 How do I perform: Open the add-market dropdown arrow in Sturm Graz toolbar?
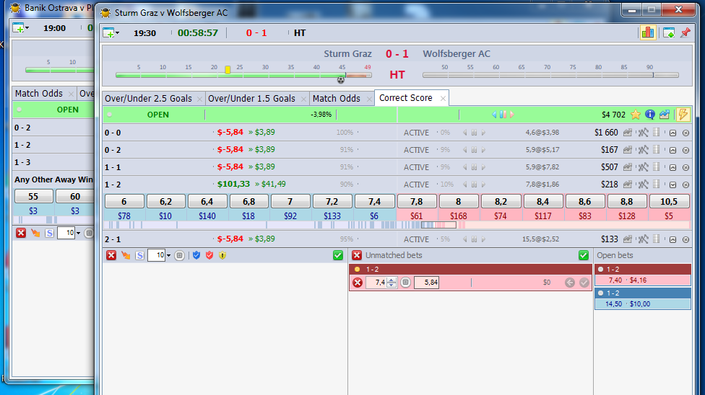tap(117, 32)
